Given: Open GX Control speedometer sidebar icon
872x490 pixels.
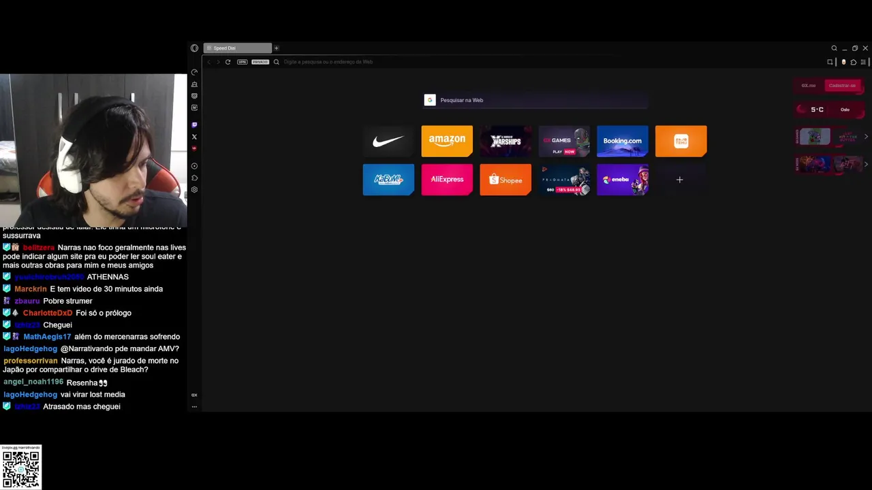Looking at the screenshot, I should pyautogui.click(x=194, y=72).
